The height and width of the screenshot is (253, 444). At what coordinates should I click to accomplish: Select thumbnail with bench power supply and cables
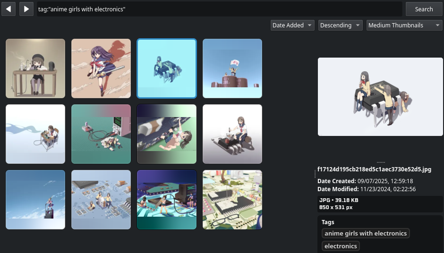click(101, 134)
